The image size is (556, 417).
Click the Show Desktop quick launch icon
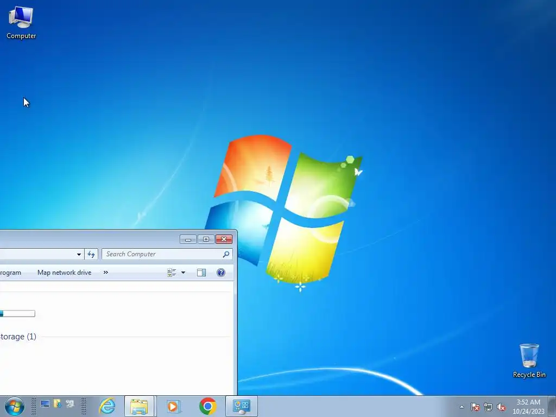click(x=45, y=404)
